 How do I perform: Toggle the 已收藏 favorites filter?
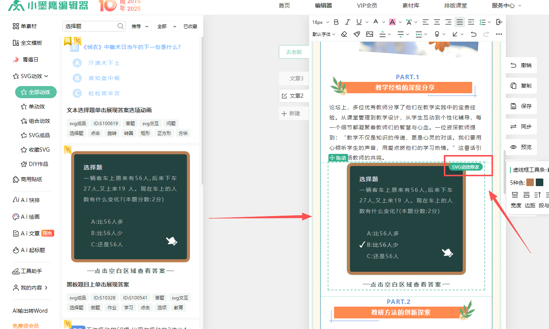[190, 26]
